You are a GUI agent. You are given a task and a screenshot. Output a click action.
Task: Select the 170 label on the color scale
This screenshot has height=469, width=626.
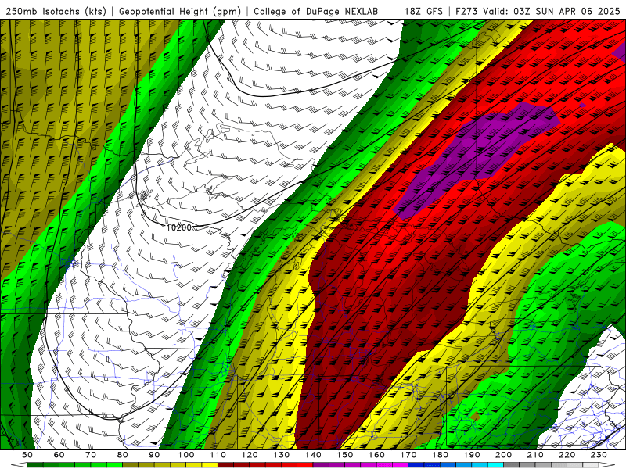coord(408,455)
